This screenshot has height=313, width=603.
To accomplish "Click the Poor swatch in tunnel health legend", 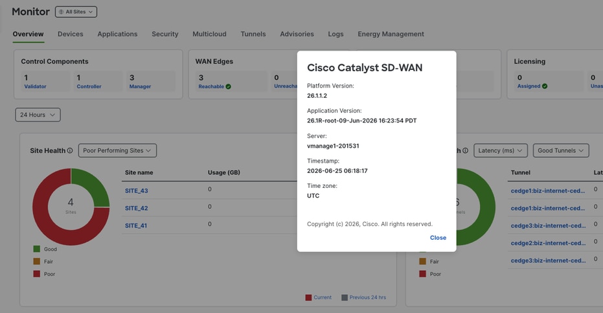I will tap(423, 273).
